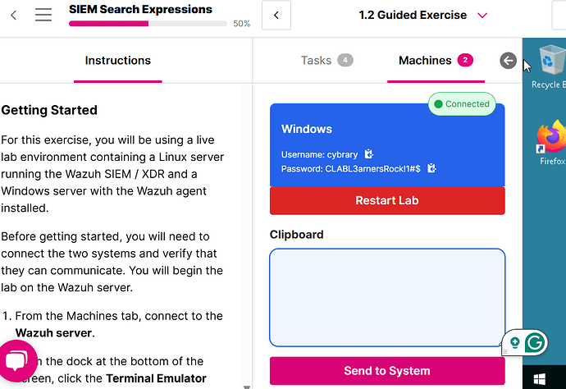Click the Grammarly lightbulb suggestion icon
This screenshot has width=566, height=389.
[515, 342]
